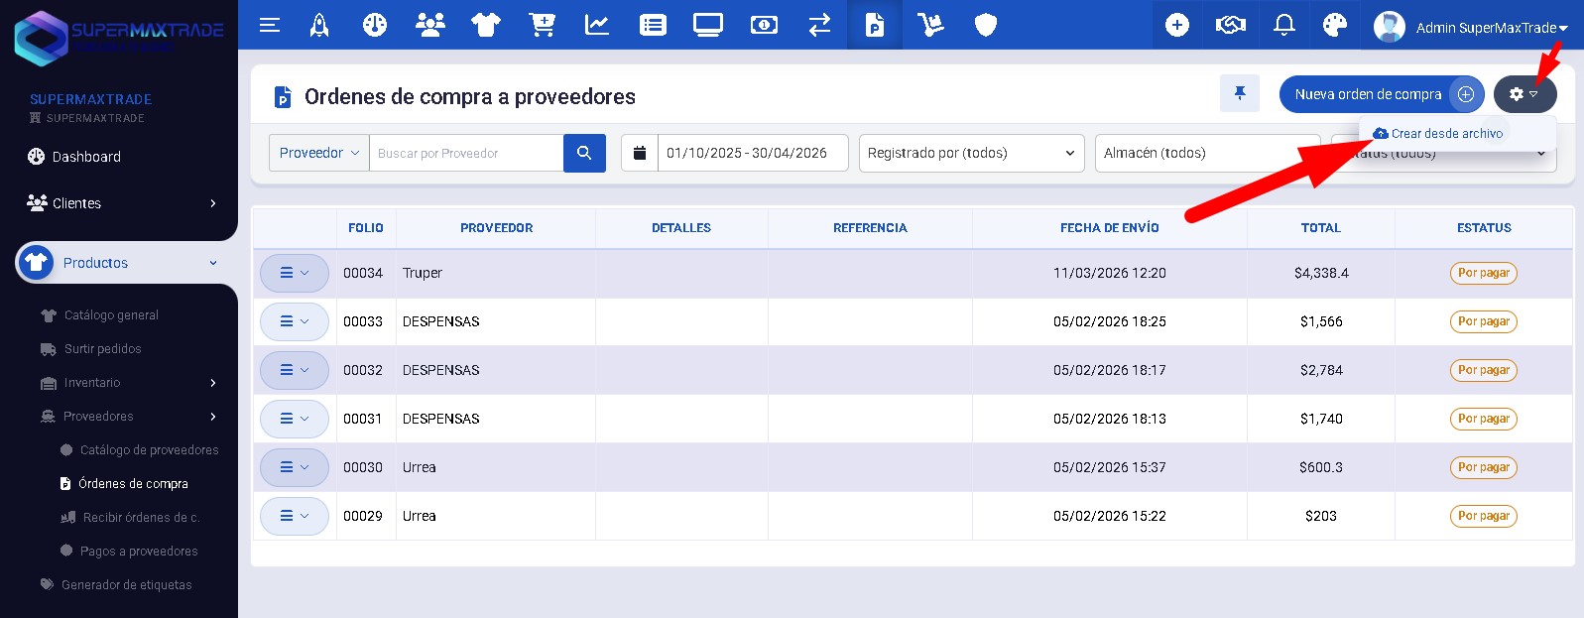
Task: Click the notifications bell icon
Action: point(1283,26)
